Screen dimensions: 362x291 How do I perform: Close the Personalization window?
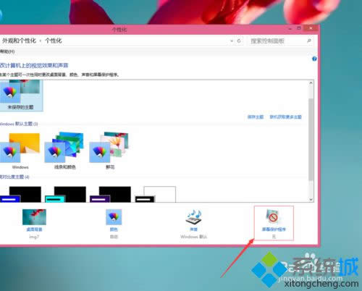pyautogui.click(x=311, y=28)
